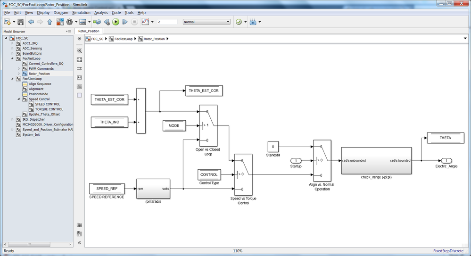The image size is (471, 256).
Task: Click the viewmarks icon near palette bottom
Action: click(79, 233)
